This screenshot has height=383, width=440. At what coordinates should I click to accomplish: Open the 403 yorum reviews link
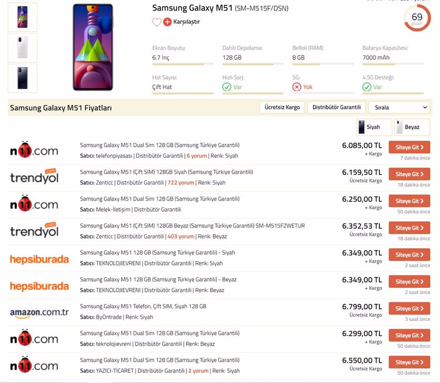click(181, 236)
